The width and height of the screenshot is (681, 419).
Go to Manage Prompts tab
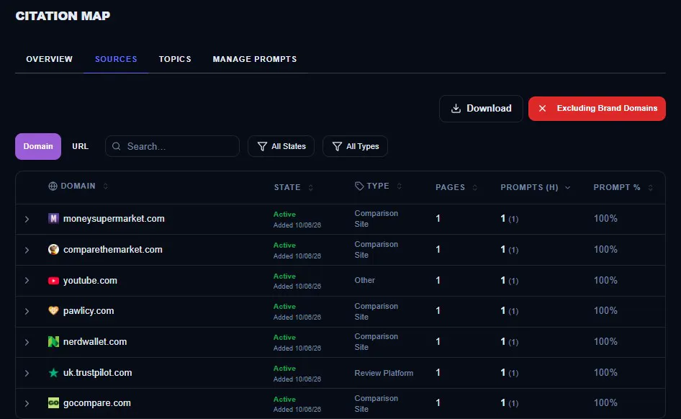(255, 59)
